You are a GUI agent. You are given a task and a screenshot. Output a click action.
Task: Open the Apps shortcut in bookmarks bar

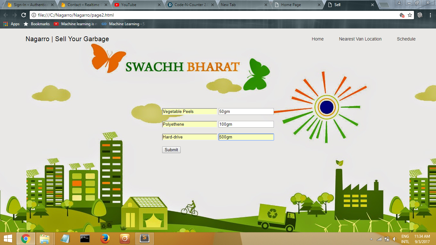pos(11,24)
